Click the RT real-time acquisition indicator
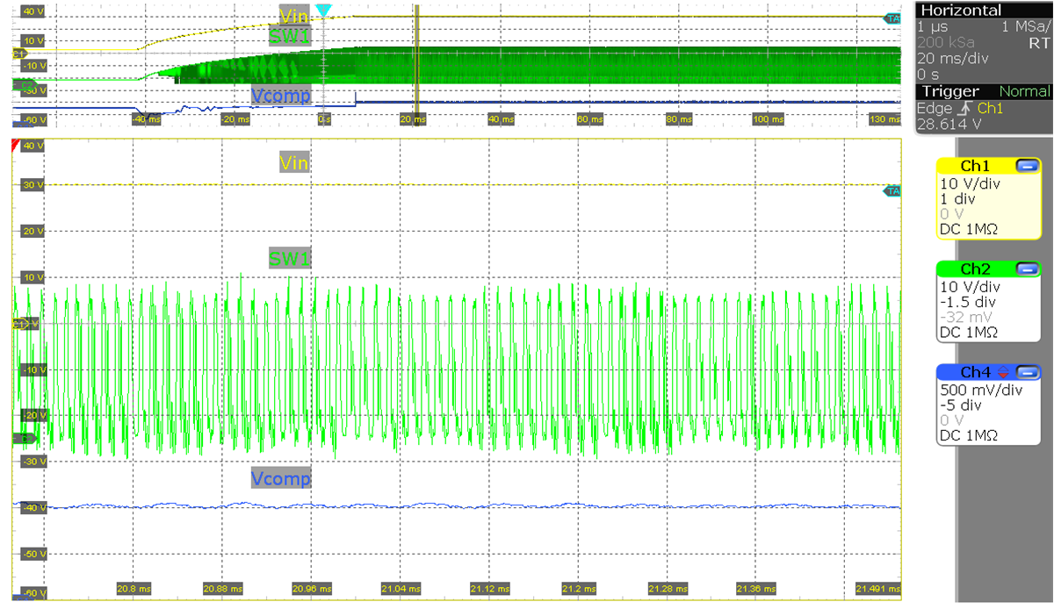The width and height of the screenshot is (1054, 609). click(x=1040, y=42)
